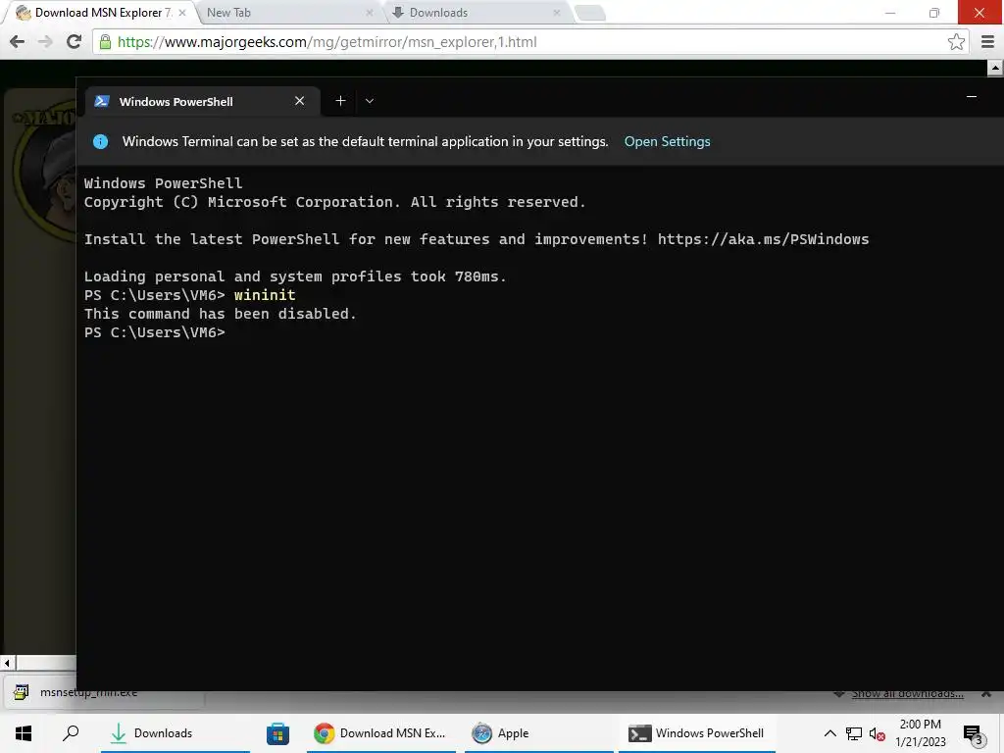The height and width of the screenshot is (753, 1004).
Task: Open the notification center icon
Action: tap(974, 733)
